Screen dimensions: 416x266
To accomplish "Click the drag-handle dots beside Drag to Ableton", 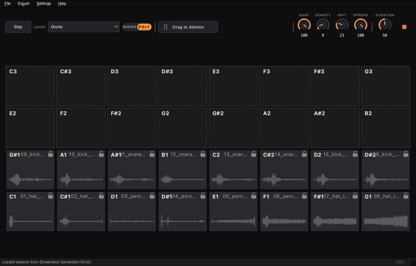I will coord(165,27).
